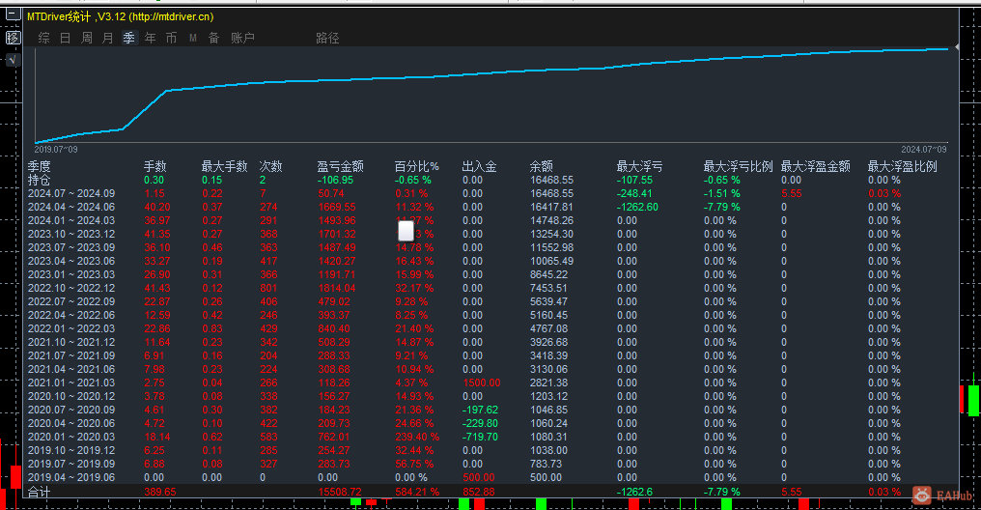
Task: Collapse the MTDriver panel with the minus icon
Action: point(13,14)
